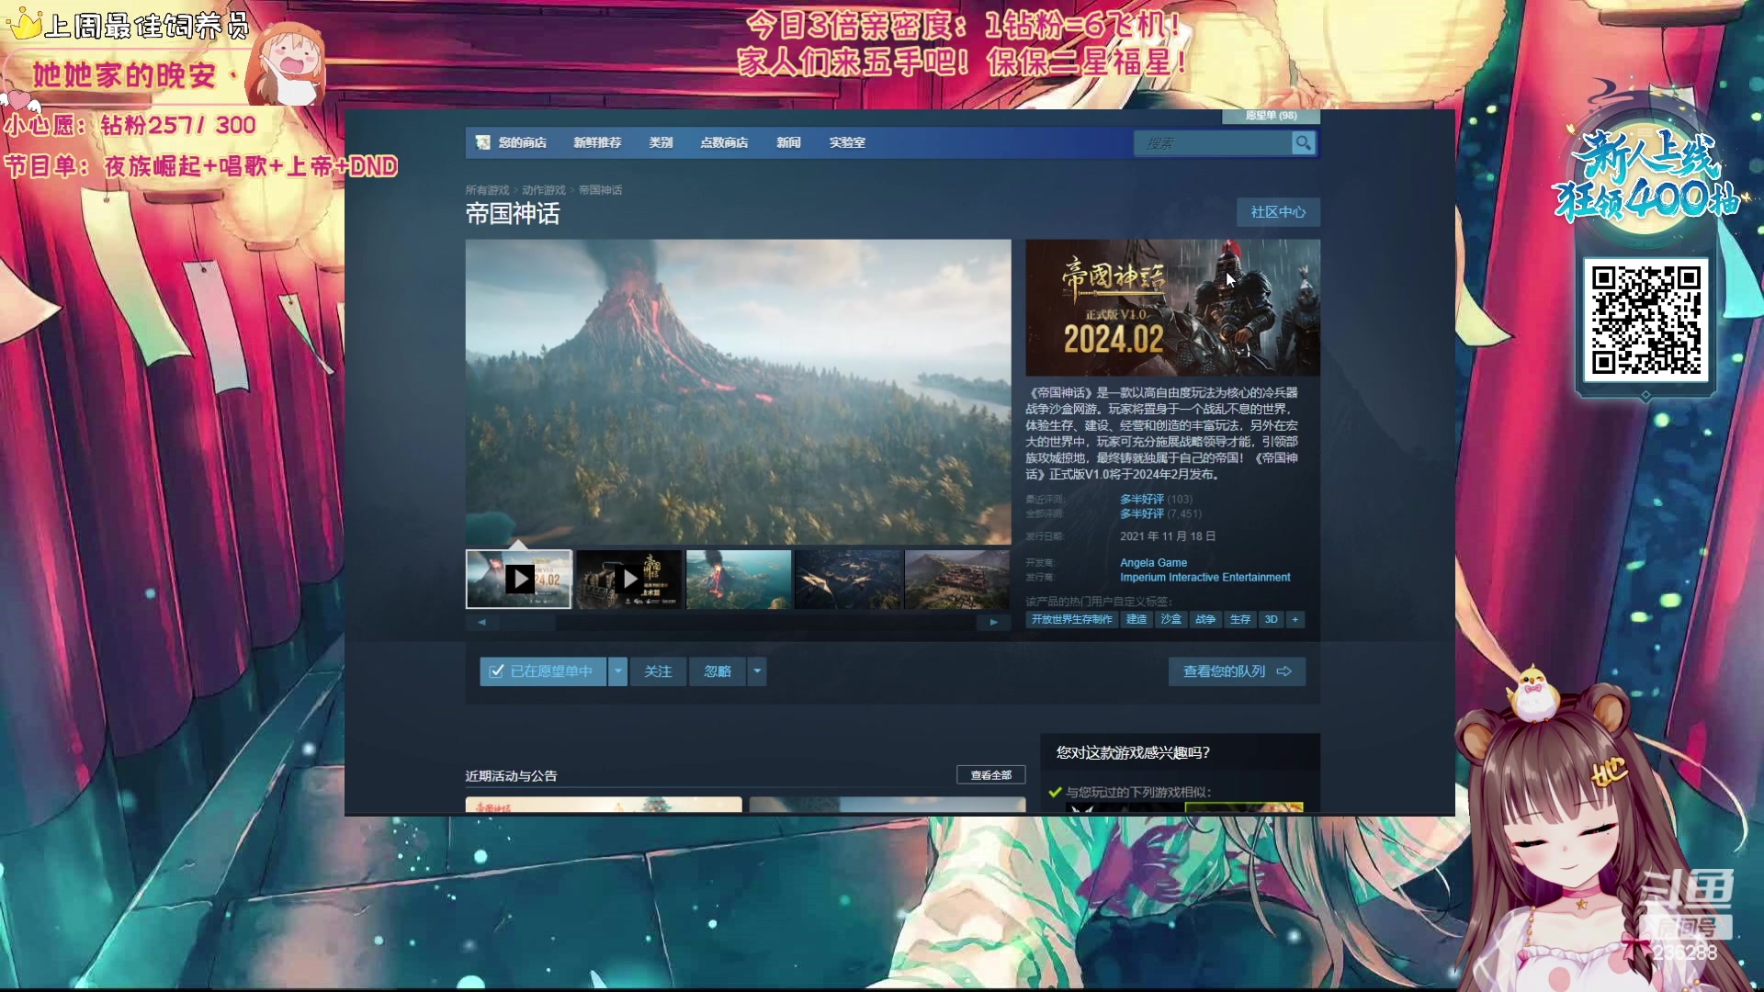
Task: Click the plus button to add tags
Action: (1295, 620)
